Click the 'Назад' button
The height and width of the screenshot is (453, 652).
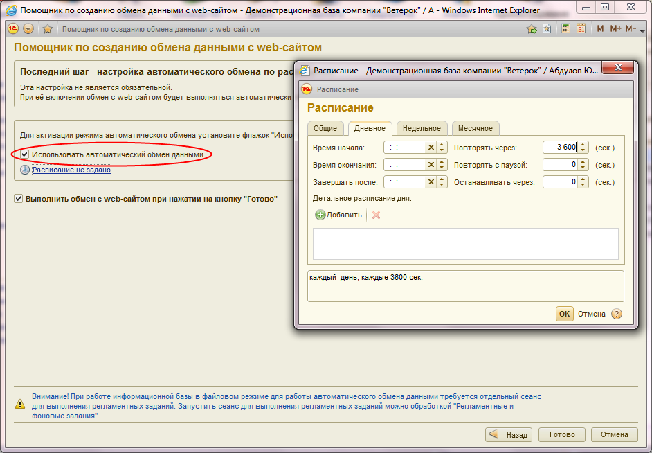(x=509, y=435)
